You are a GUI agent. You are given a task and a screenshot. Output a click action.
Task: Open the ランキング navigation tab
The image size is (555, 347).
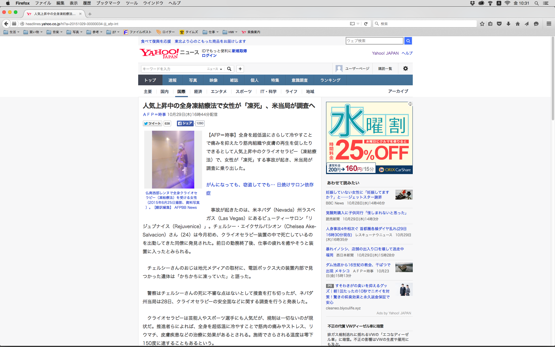pyautogui.click(x=330, y=80)
